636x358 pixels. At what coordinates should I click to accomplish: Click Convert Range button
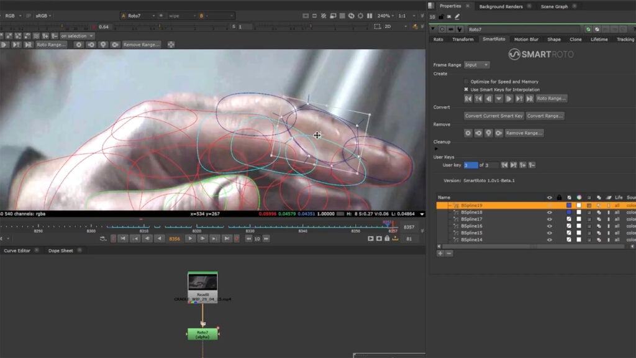tap(545, 116)
